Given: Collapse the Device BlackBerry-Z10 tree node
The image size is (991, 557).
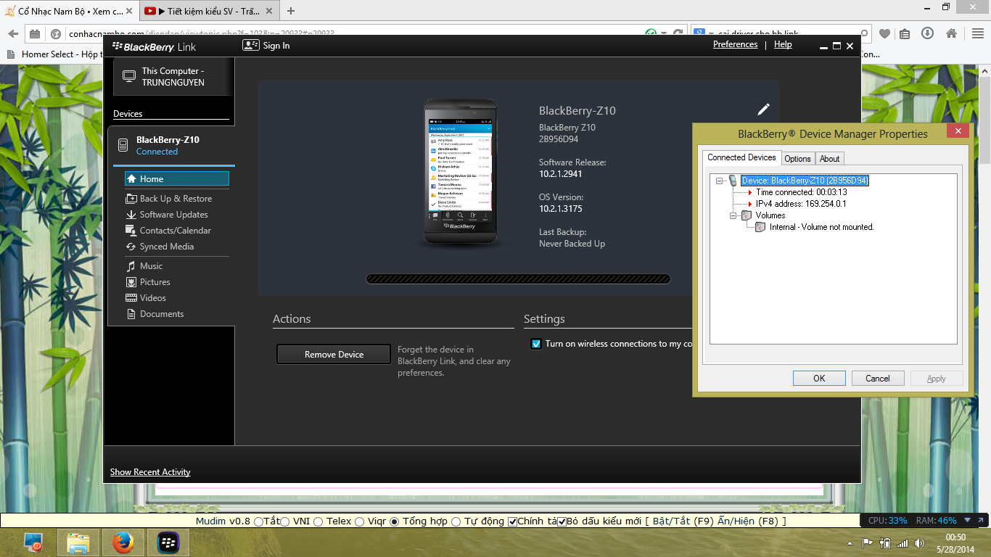Looking at the screenshot, I should 720,181.
